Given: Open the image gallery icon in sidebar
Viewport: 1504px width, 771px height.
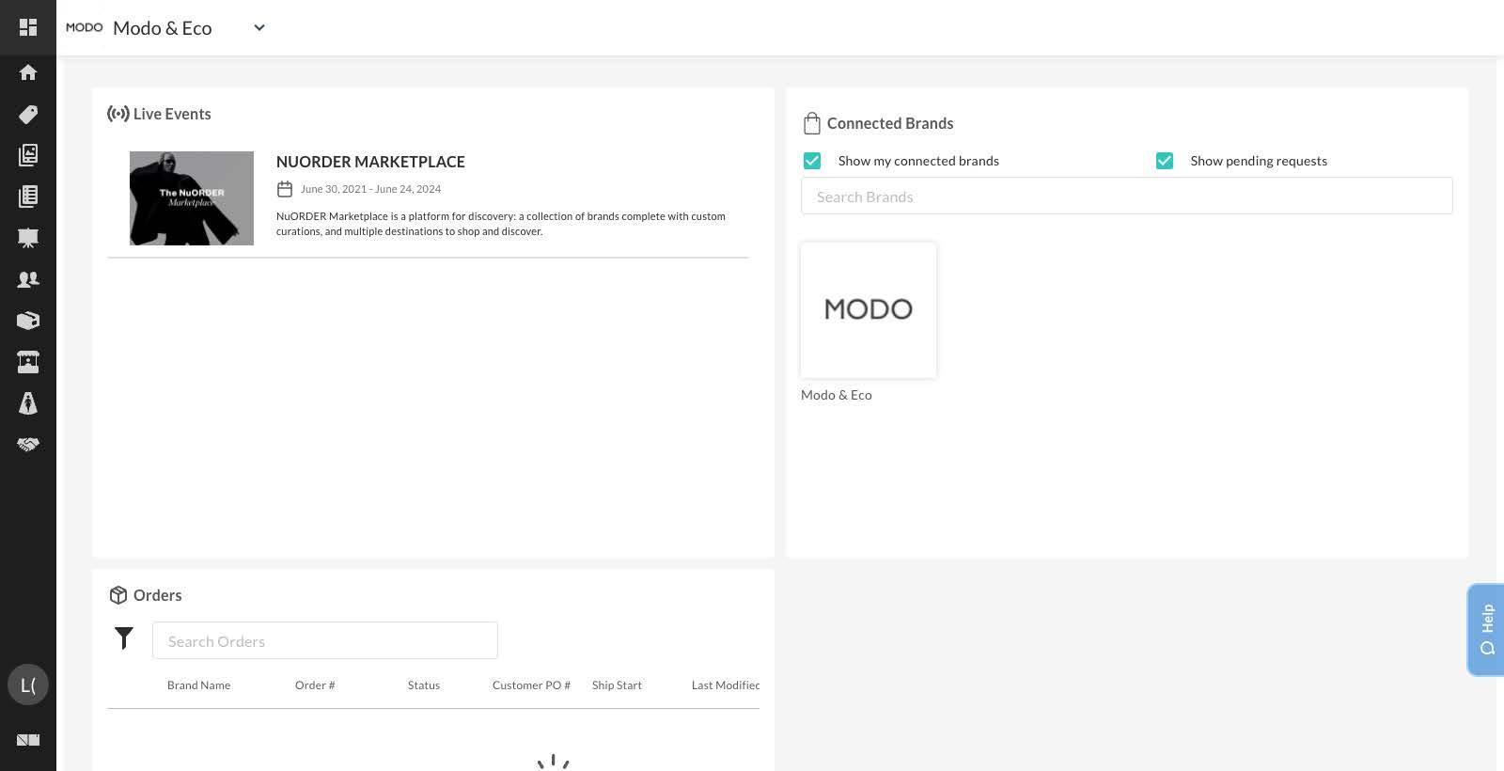Looking at the screenshot, I should click(28, 155).
